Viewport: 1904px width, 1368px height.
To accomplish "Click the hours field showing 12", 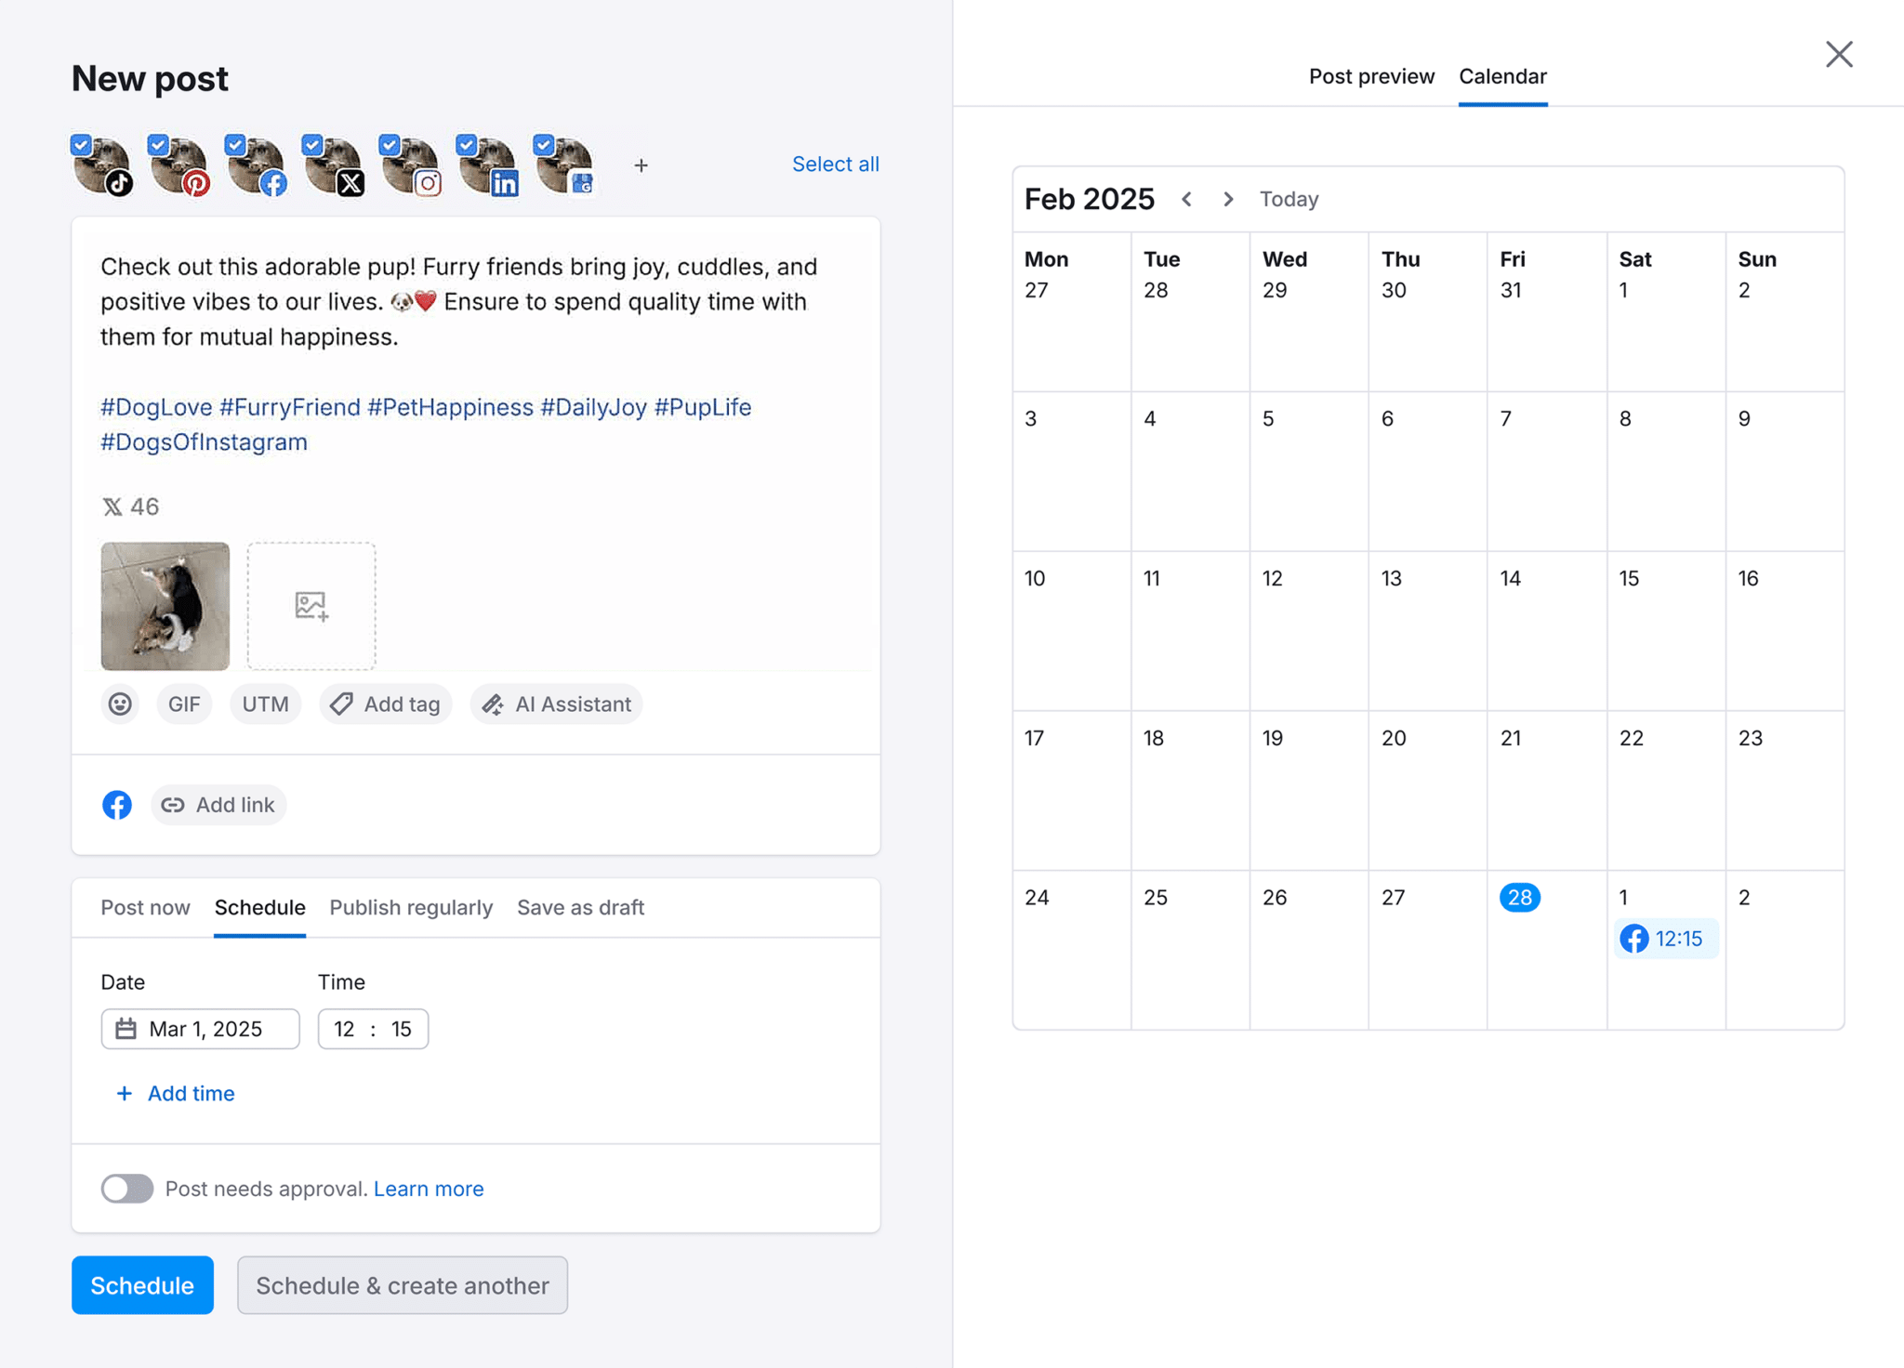I will (x=344, y=1029).
